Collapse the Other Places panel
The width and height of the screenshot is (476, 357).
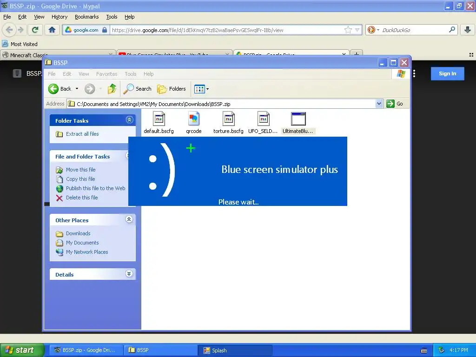(x=129, y=219)
